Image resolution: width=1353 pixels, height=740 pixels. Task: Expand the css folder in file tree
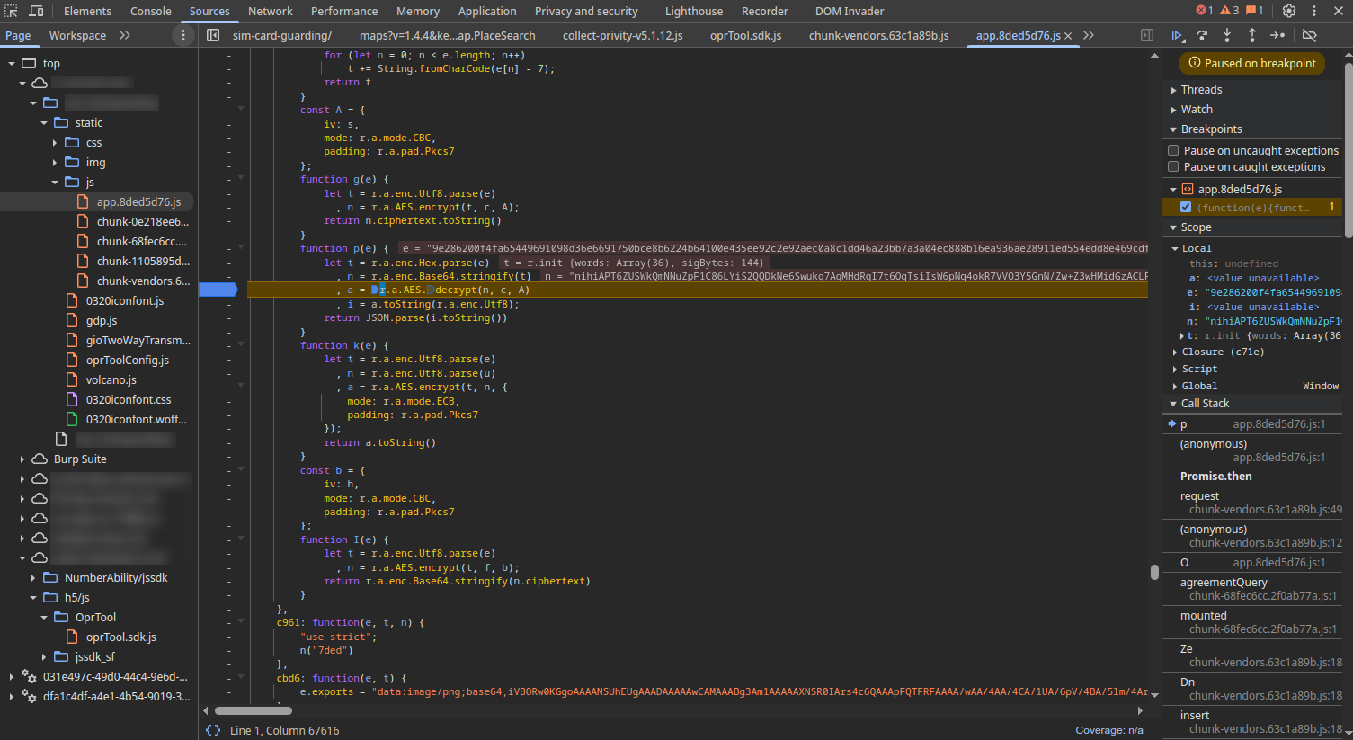(x=55, y=142)
